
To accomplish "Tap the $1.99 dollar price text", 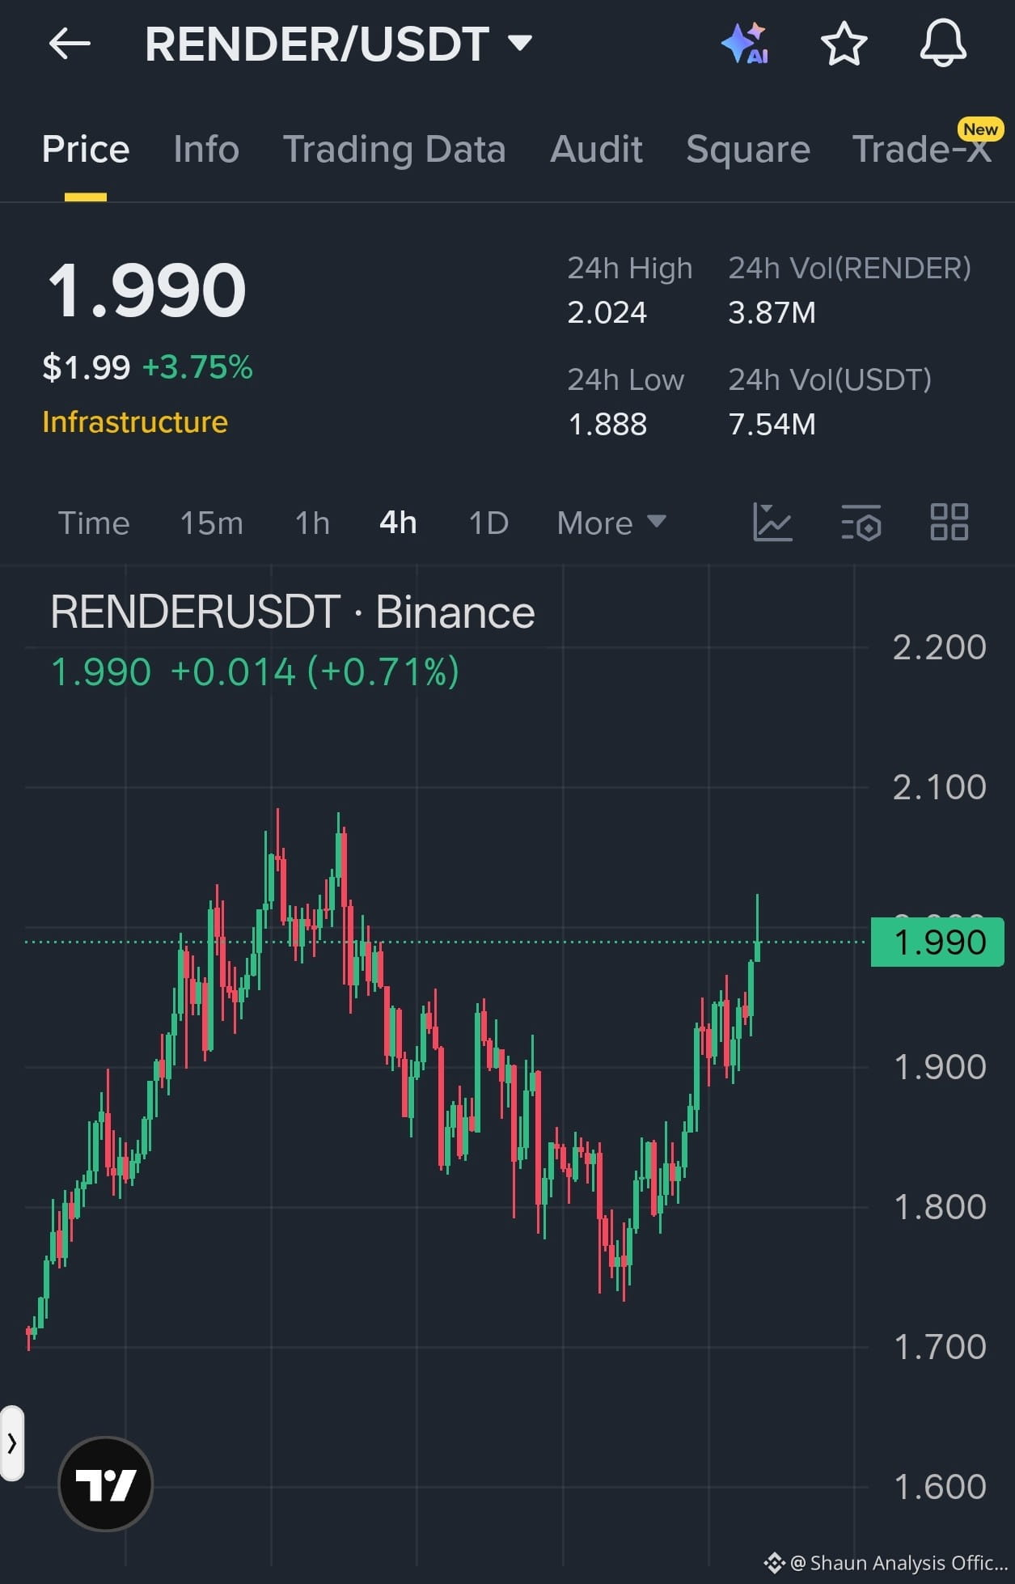I will [86, 367].
